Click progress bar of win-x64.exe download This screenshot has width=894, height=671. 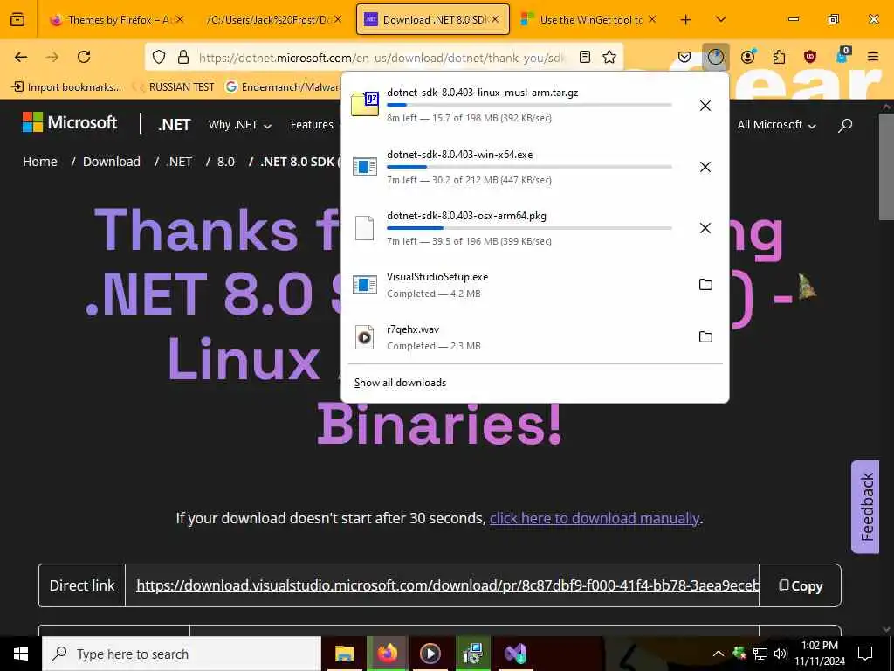[529, 167]
